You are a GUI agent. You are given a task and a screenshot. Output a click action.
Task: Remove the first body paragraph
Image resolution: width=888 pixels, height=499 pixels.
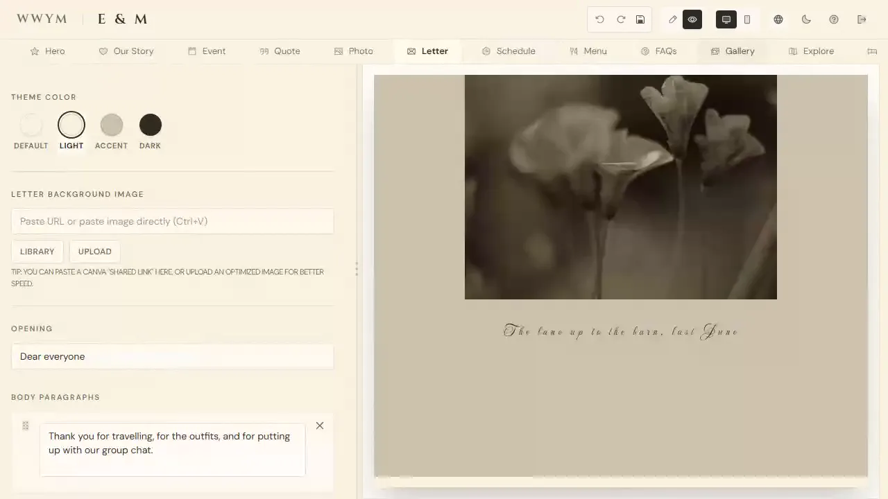320,426
